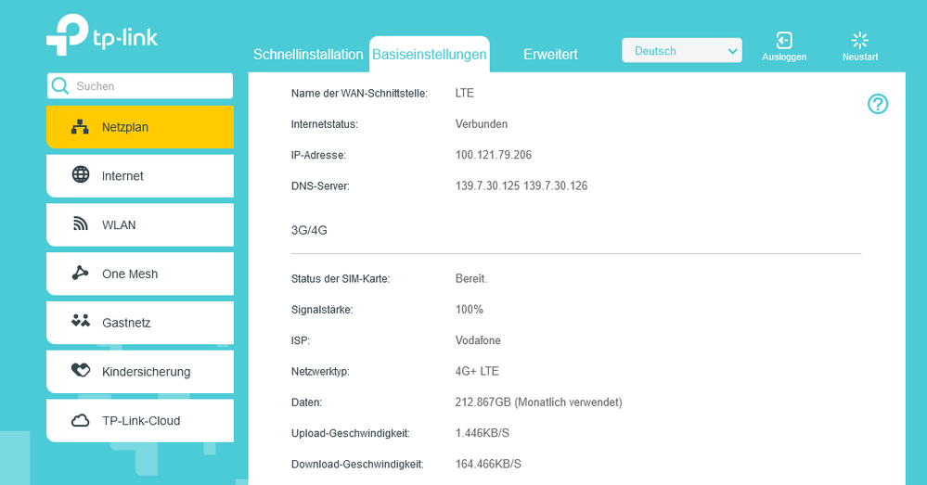927x485 pixels.
Task: Click the Name der WAN-Schnittstelle label
Action: coord(359,94)
